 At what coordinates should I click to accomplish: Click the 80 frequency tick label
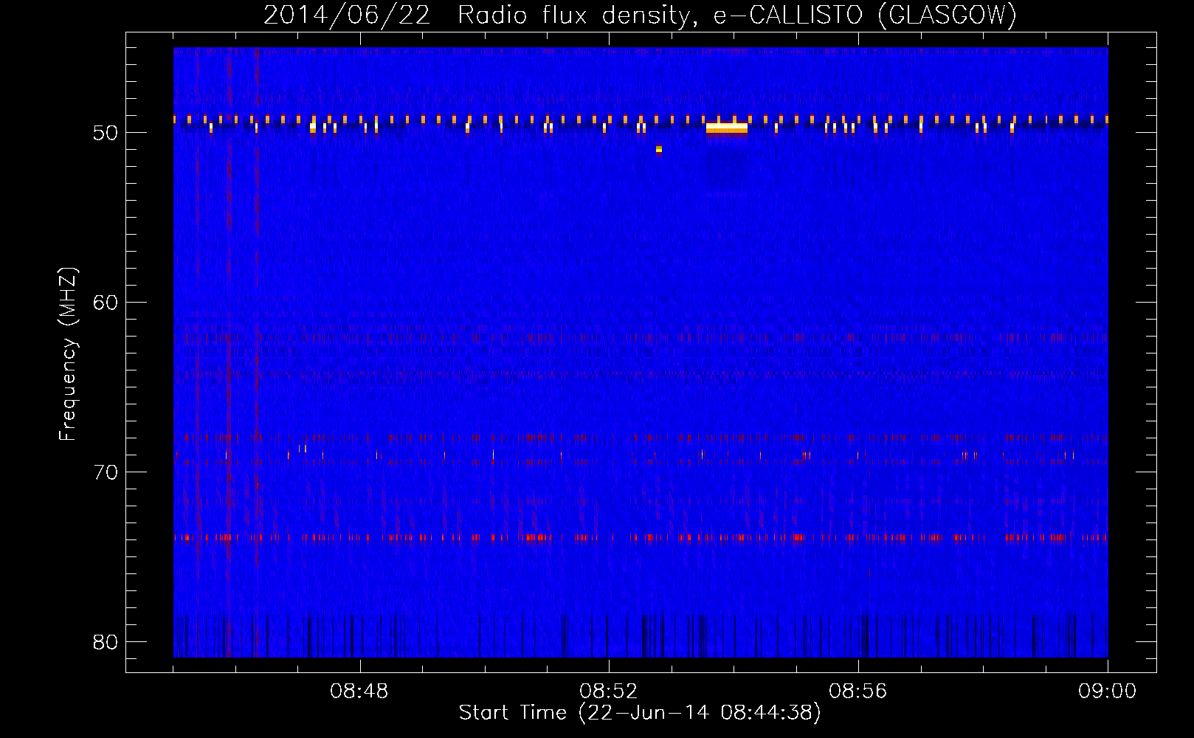pyautogui.click(x=106, y=642)
